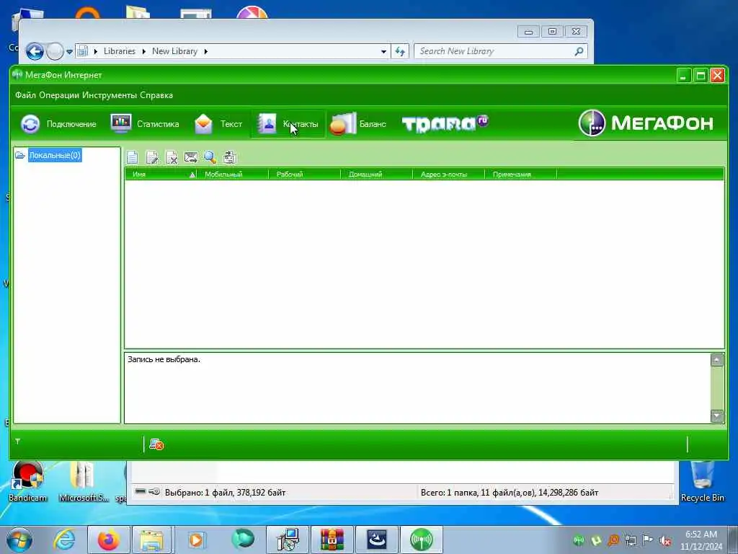Click the muted volume tray icon
Image resolution: width=738 pixels, height=554 pixels.
click(x=665, y=540)
